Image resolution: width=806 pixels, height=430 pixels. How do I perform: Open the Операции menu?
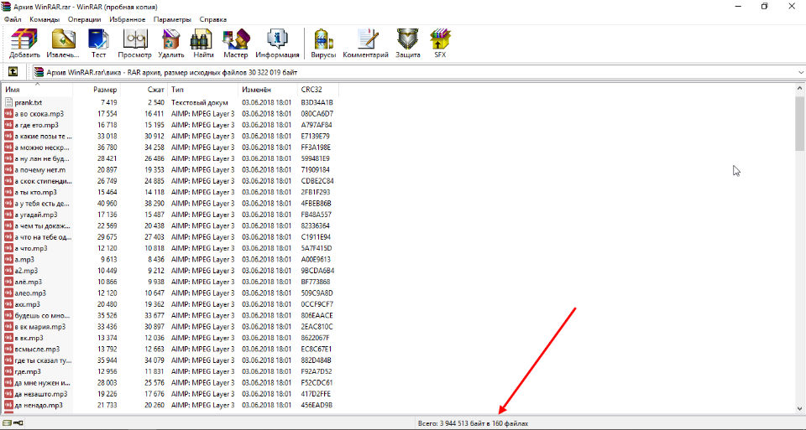pyautogui.click(x=84, y=19)
